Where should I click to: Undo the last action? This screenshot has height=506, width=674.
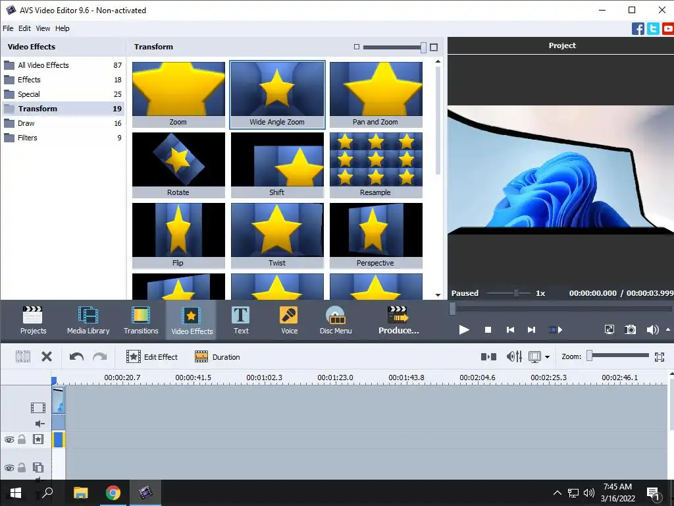pos(76,356)
